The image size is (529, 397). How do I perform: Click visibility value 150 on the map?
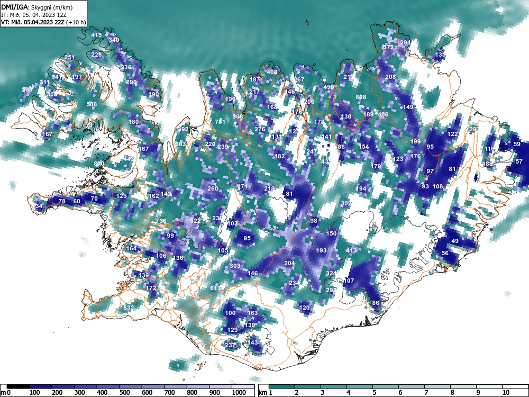[331, 233]
